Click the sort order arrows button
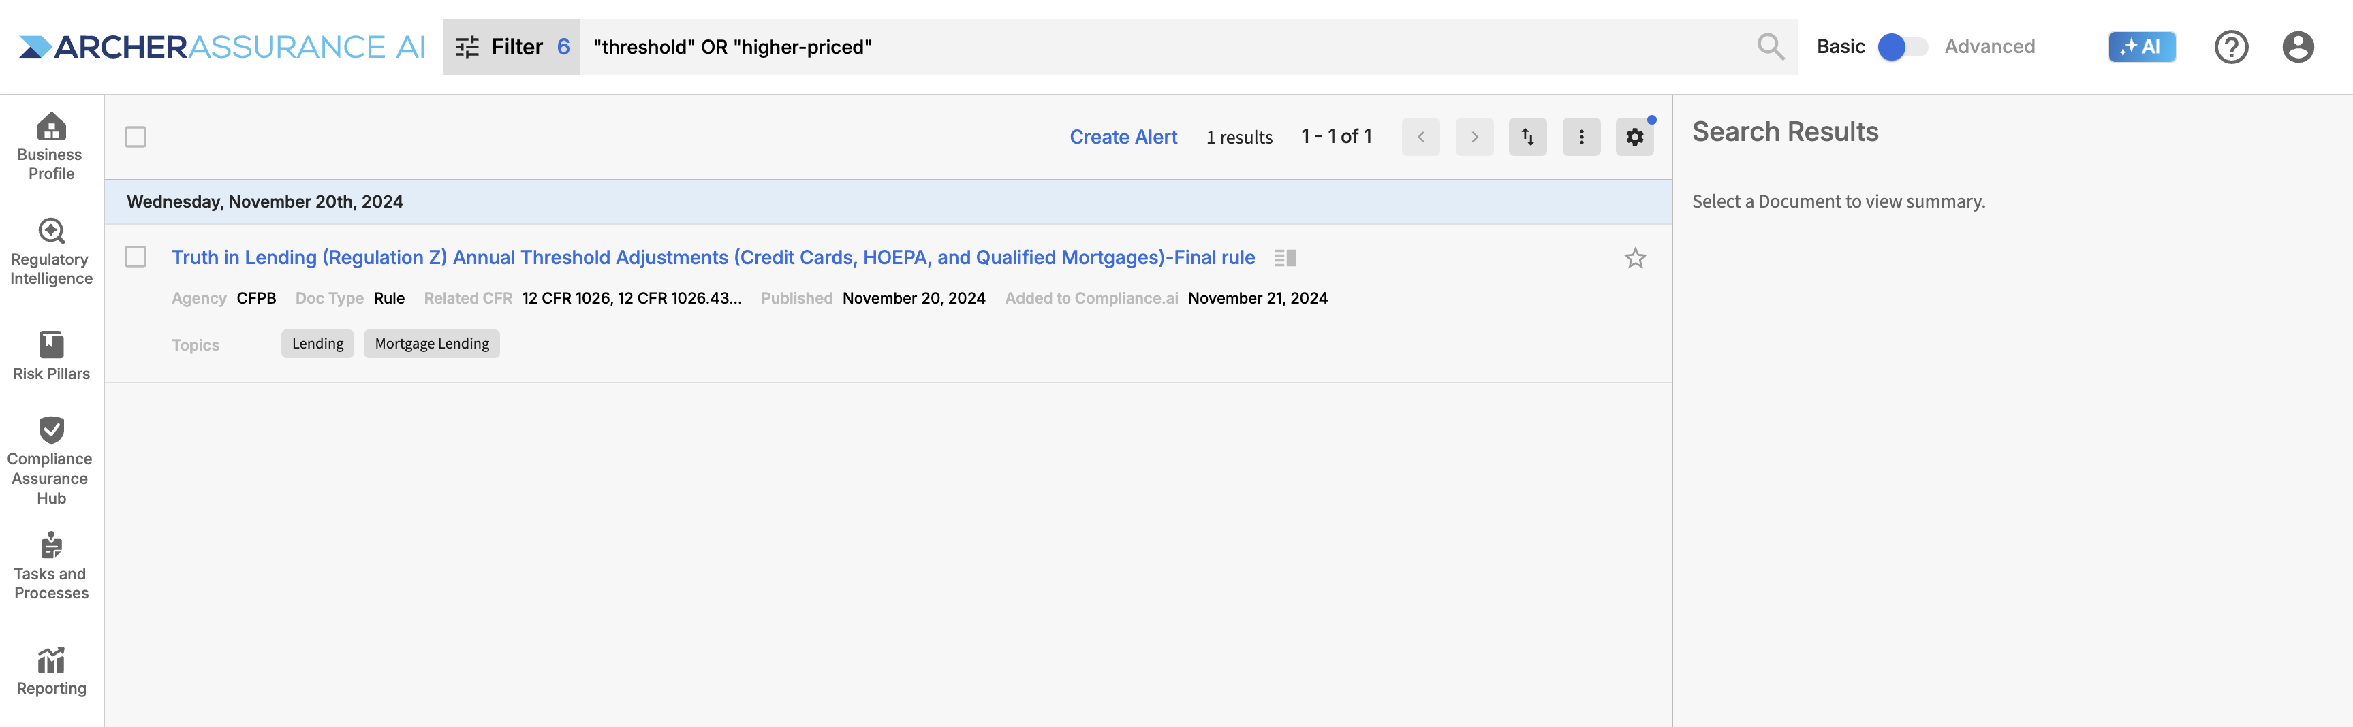Screen dimensions: 2353x727 tap(1527, 137)
